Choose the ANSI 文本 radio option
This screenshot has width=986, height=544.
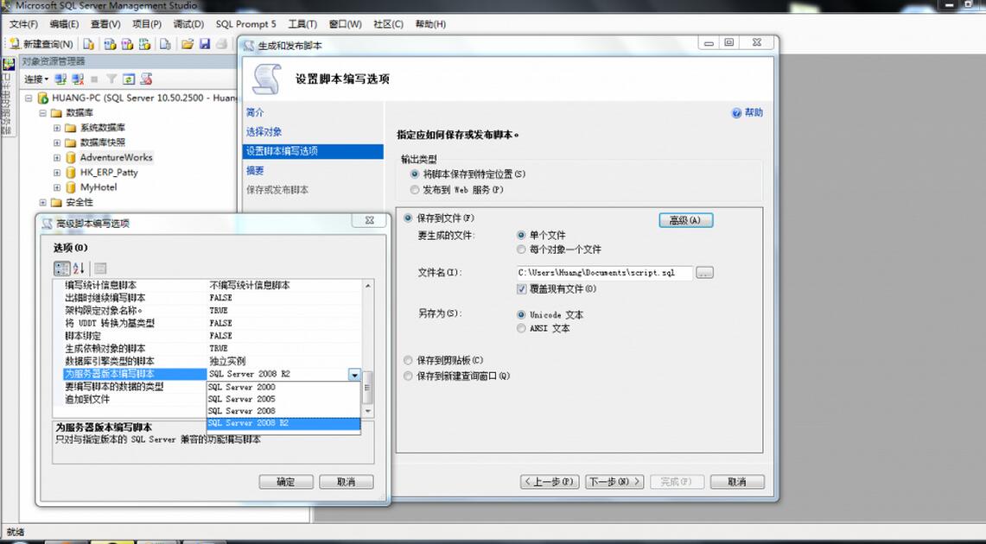(x=521, y=328)
